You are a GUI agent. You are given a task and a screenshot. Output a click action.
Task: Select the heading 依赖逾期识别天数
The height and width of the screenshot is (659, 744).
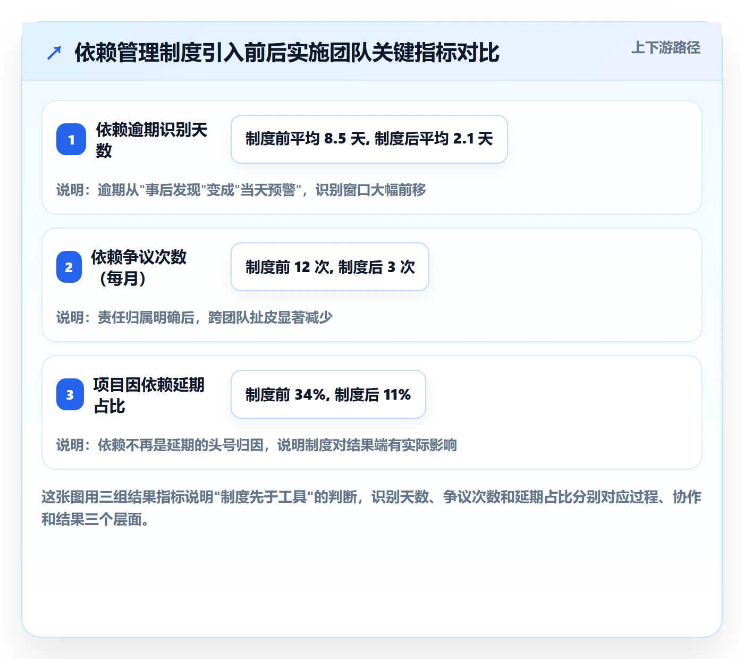151,140
